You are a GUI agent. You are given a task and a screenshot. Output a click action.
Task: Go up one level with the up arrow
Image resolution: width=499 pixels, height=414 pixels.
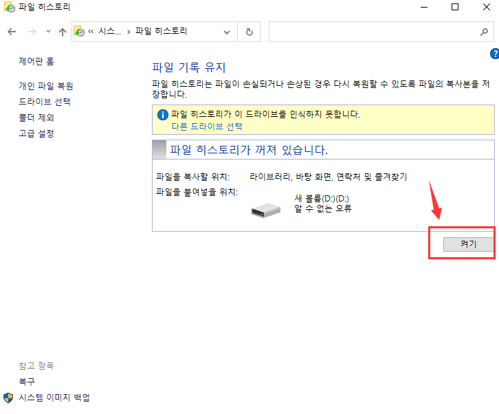(63, 32)
